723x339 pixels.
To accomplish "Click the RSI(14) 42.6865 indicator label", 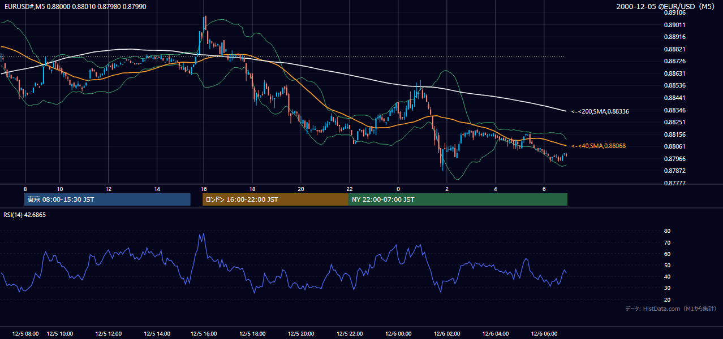I will pyautogui.click(x=25, y=215).
